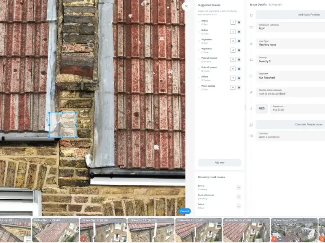The width and height of the screenshot is (325, 243).
Task: Click the Write a comment field
Action: click(x=290, y=136)
